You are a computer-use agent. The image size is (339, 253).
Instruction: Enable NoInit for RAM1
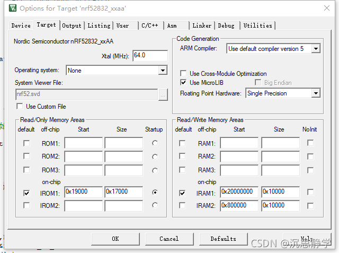[x=310, y=143]
